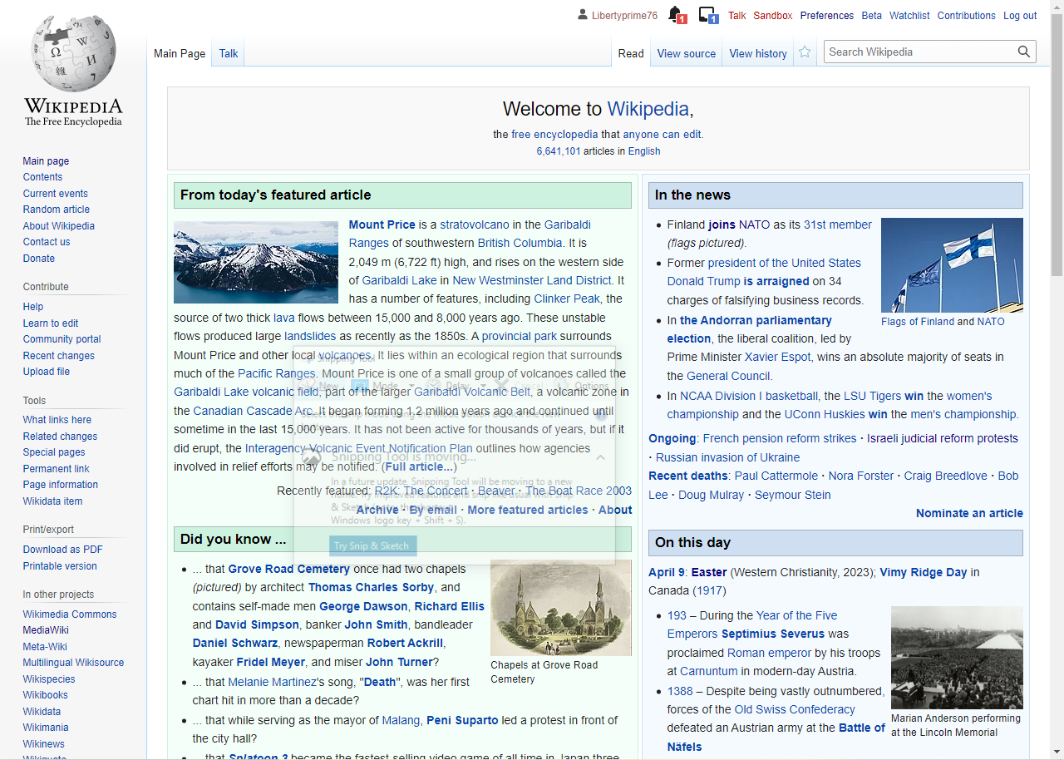Open 'Full article...' for Mount Price

pos(419,466)
